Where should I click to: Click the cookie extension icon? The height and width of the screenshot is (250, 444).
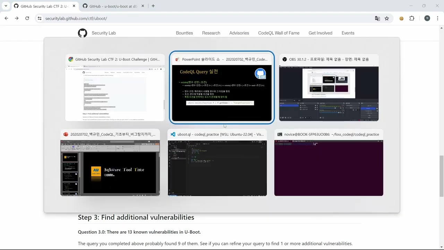pyautogui.click(x=401, y=18)
